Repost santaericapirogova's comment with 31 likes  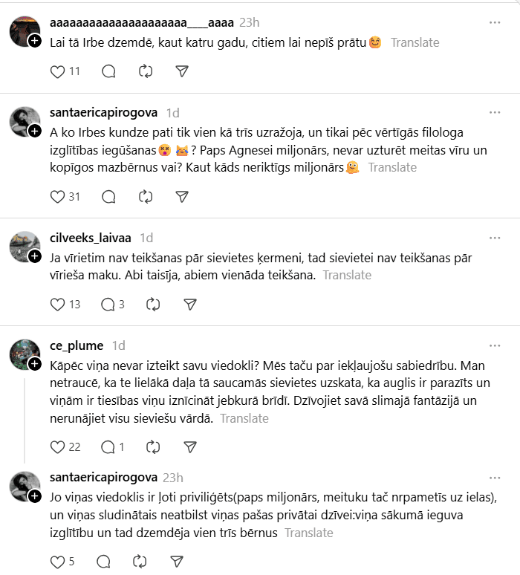146,197
